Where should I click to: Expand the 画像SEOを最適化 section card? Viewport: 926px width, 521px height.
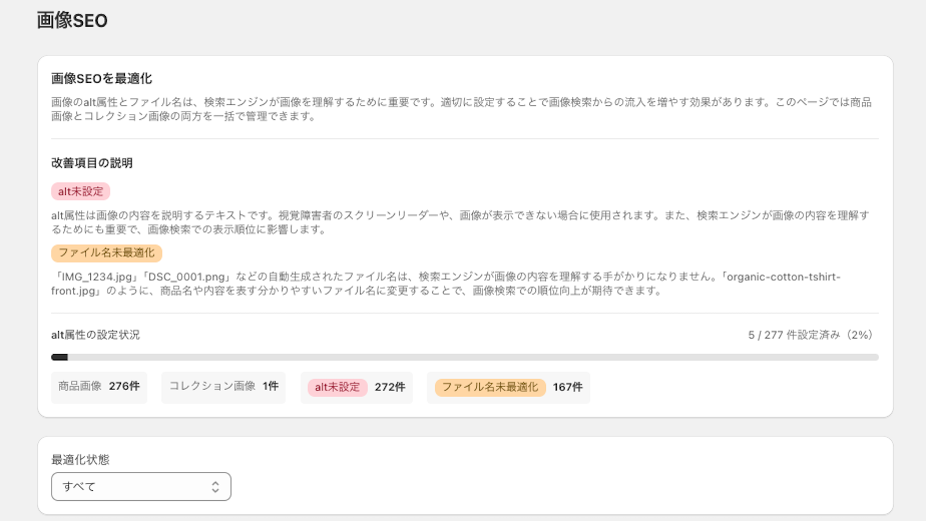(102, 77)
